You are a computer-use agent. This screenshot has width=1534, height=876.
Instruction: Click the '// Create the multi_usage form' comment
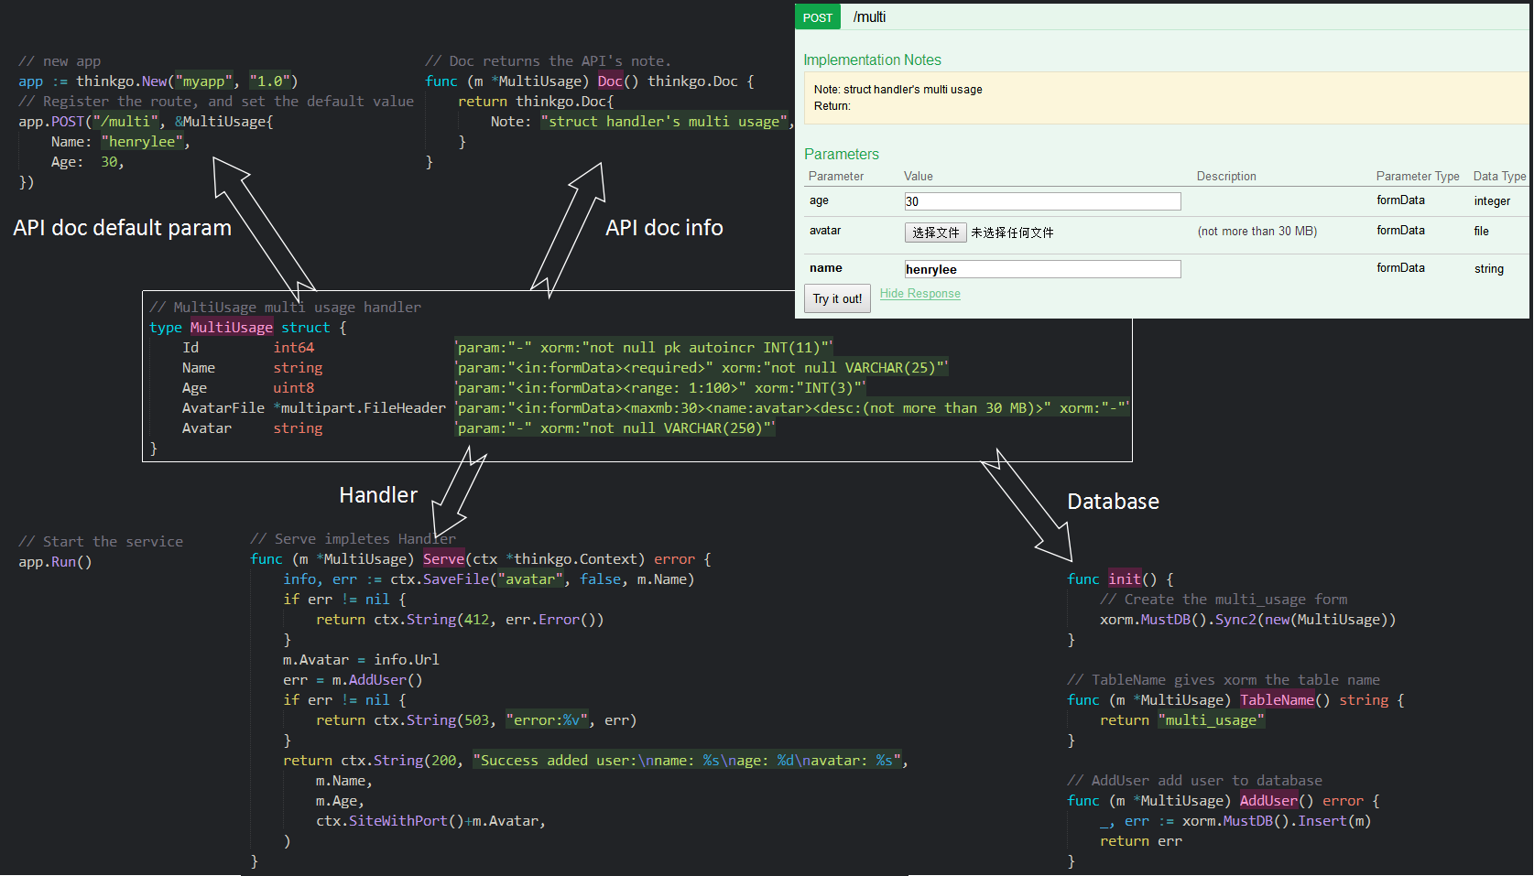pos(1224,600)
